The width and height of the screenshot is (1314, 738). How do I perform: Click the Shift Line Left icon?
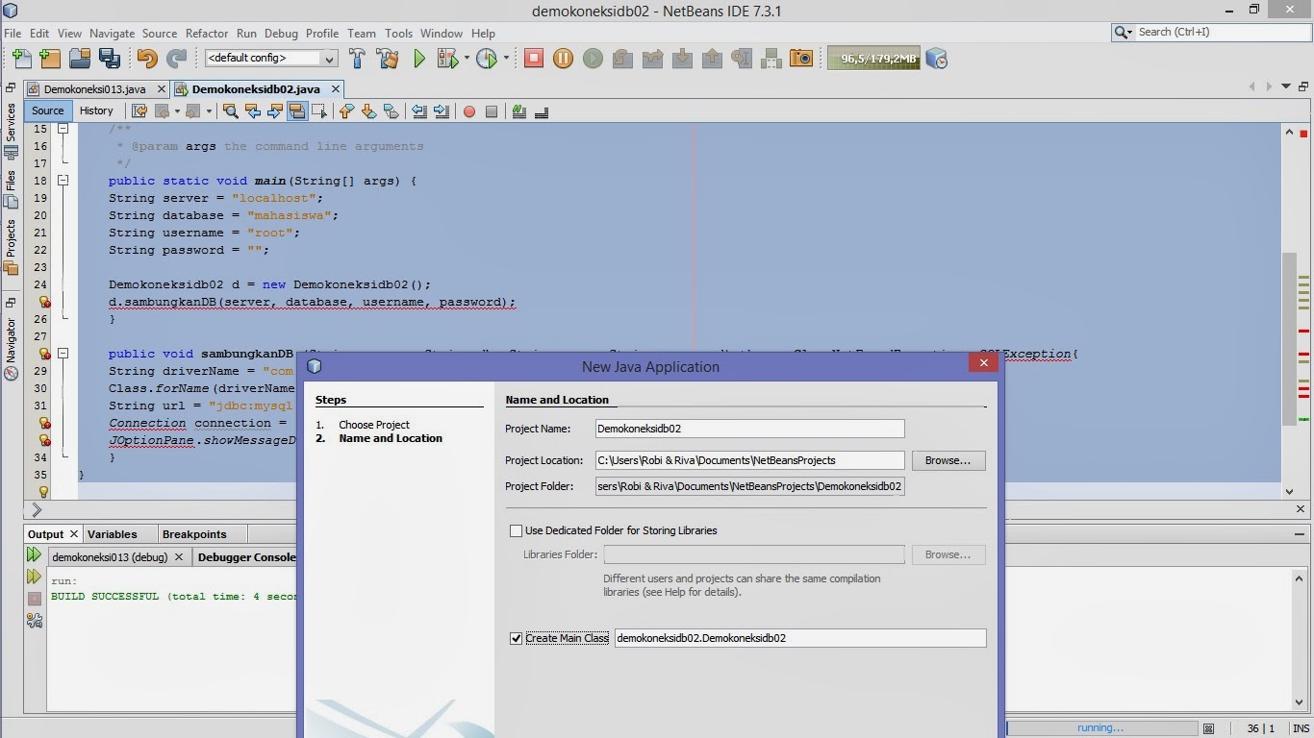point(419,111)
